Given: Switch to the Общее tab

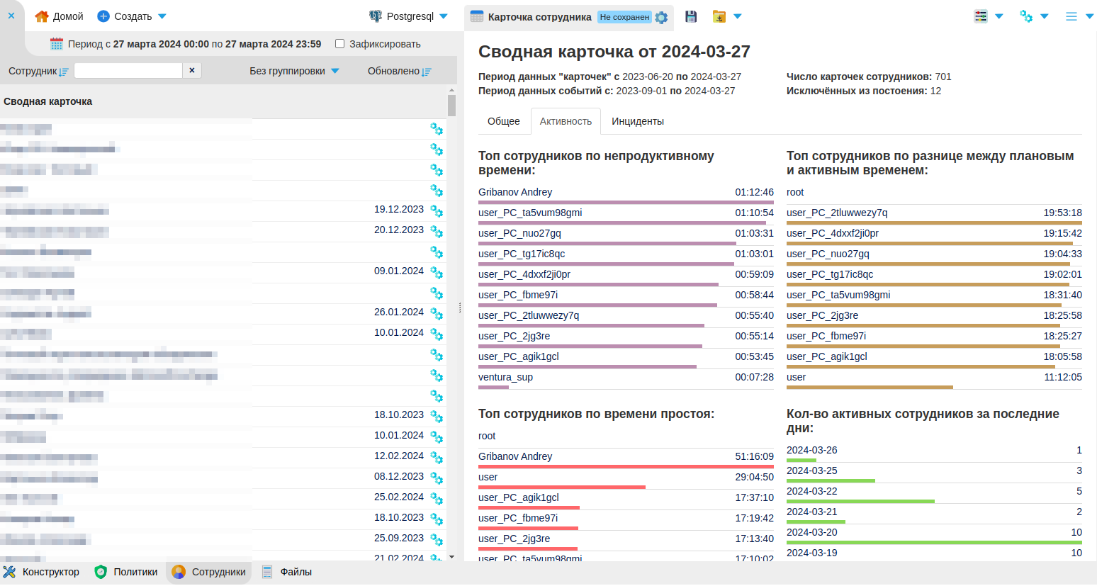Looking at the screenshot, I should coord(503,121).
